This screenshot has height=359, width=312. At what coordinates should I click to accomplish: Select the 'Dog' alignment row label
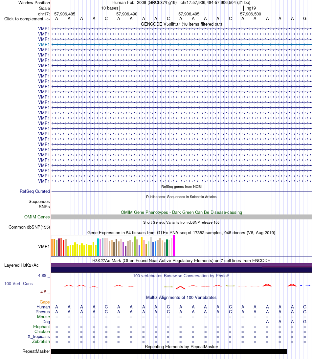click(46, 322)
